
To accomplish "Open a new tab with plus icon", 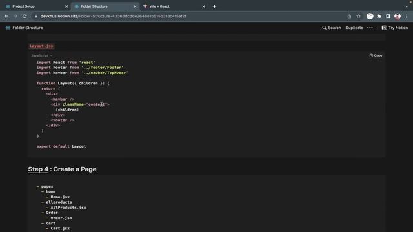I will point(214,6).
